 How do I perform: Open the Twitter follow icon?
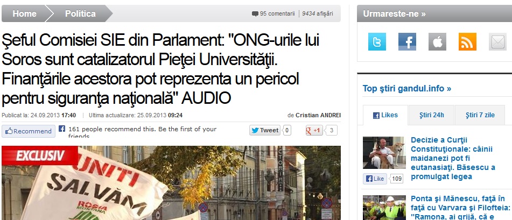[377, 42]
